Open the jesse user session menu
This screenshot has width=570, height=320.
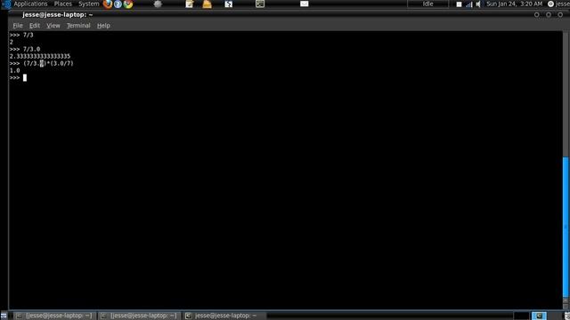[558, 4]
